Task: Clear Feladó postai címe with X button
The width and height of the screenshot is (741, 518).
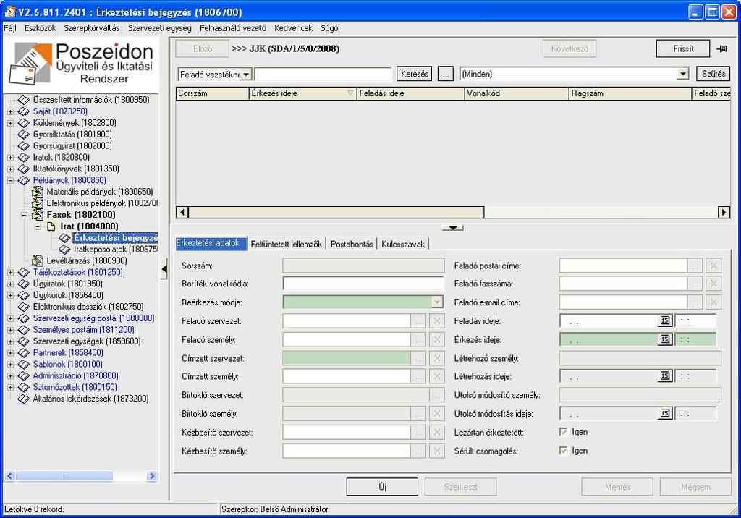Action: point(714,266)
